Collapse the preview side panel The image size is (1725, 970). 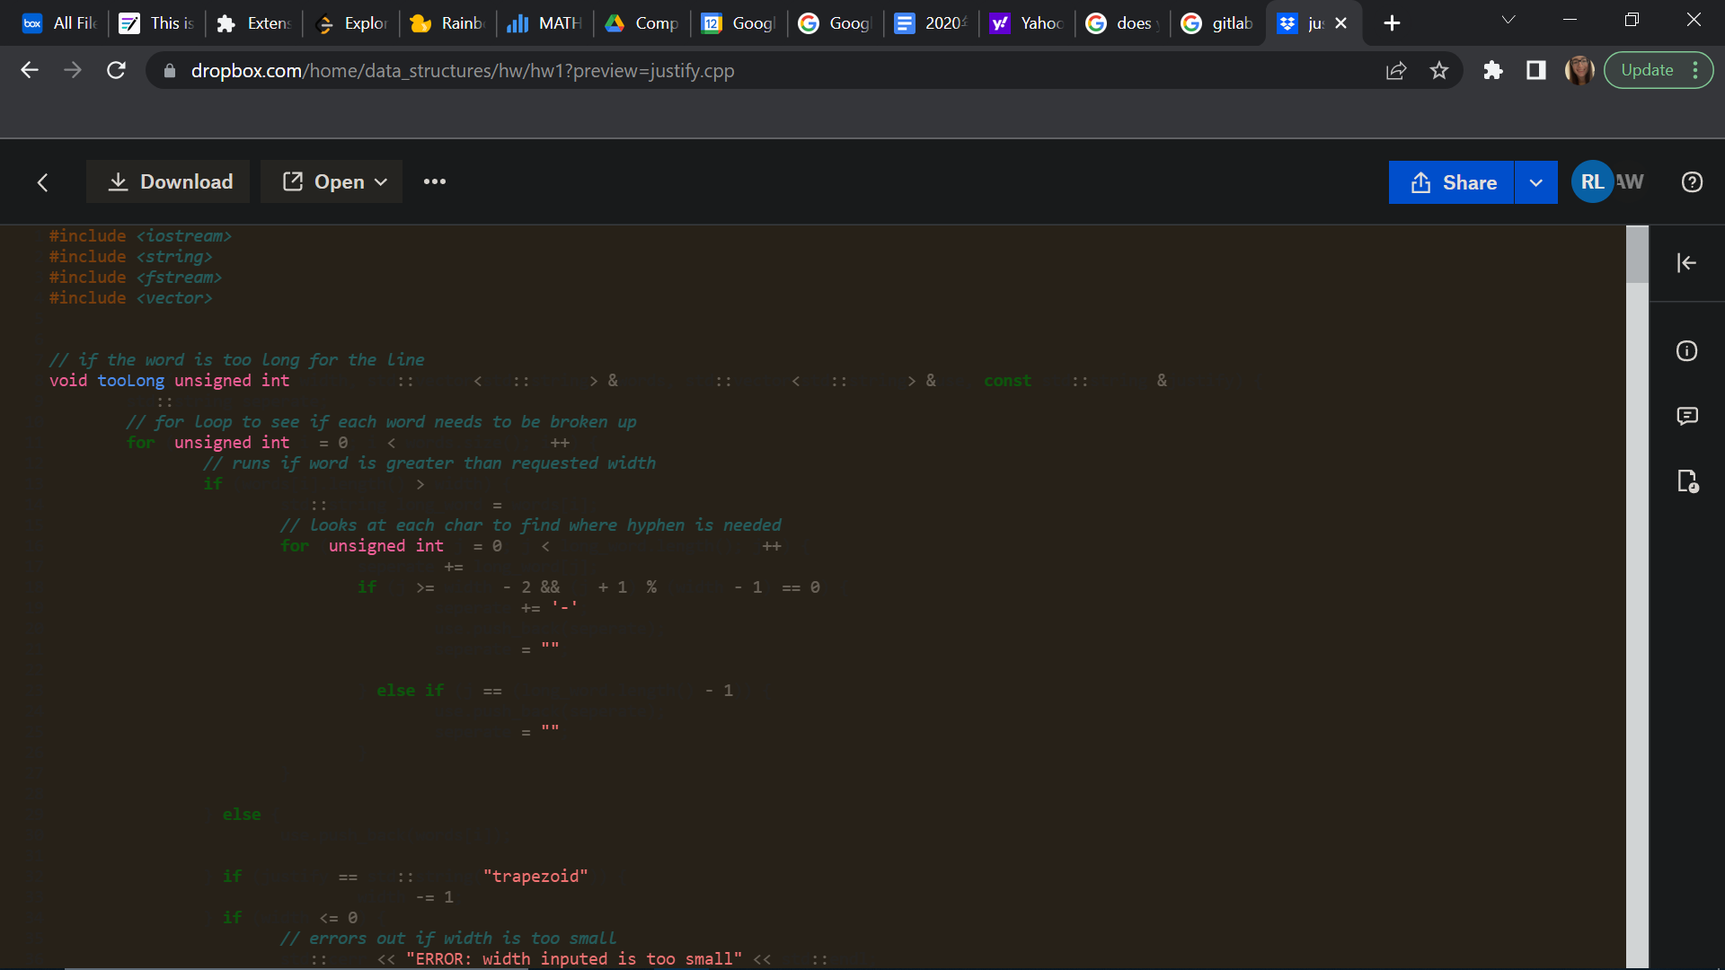[1686, 263]
